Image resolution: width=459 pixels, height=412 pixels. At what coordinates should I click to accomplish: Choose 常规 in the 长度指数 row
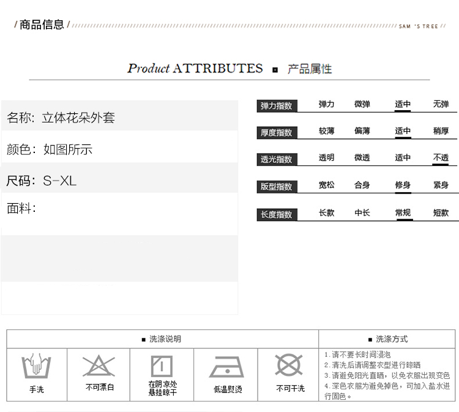click(x=403, y=213)
